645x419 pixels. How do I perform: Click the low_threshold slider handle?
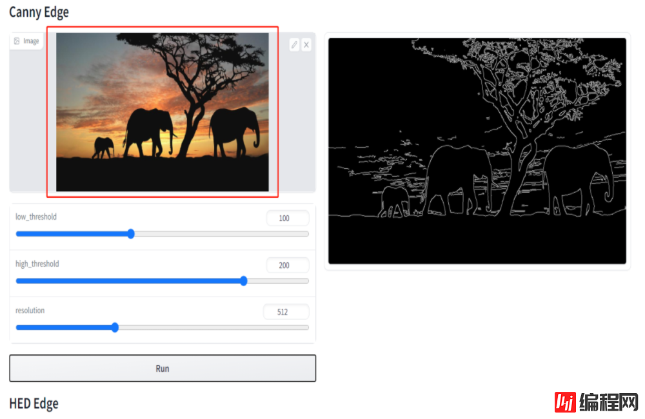point(131,234)
